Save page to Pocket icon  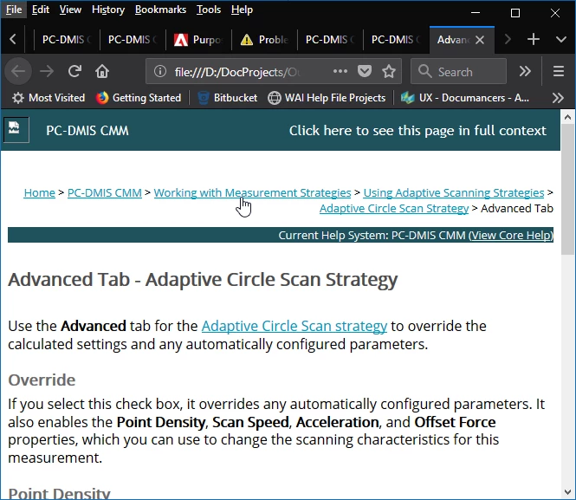(365, 71)
